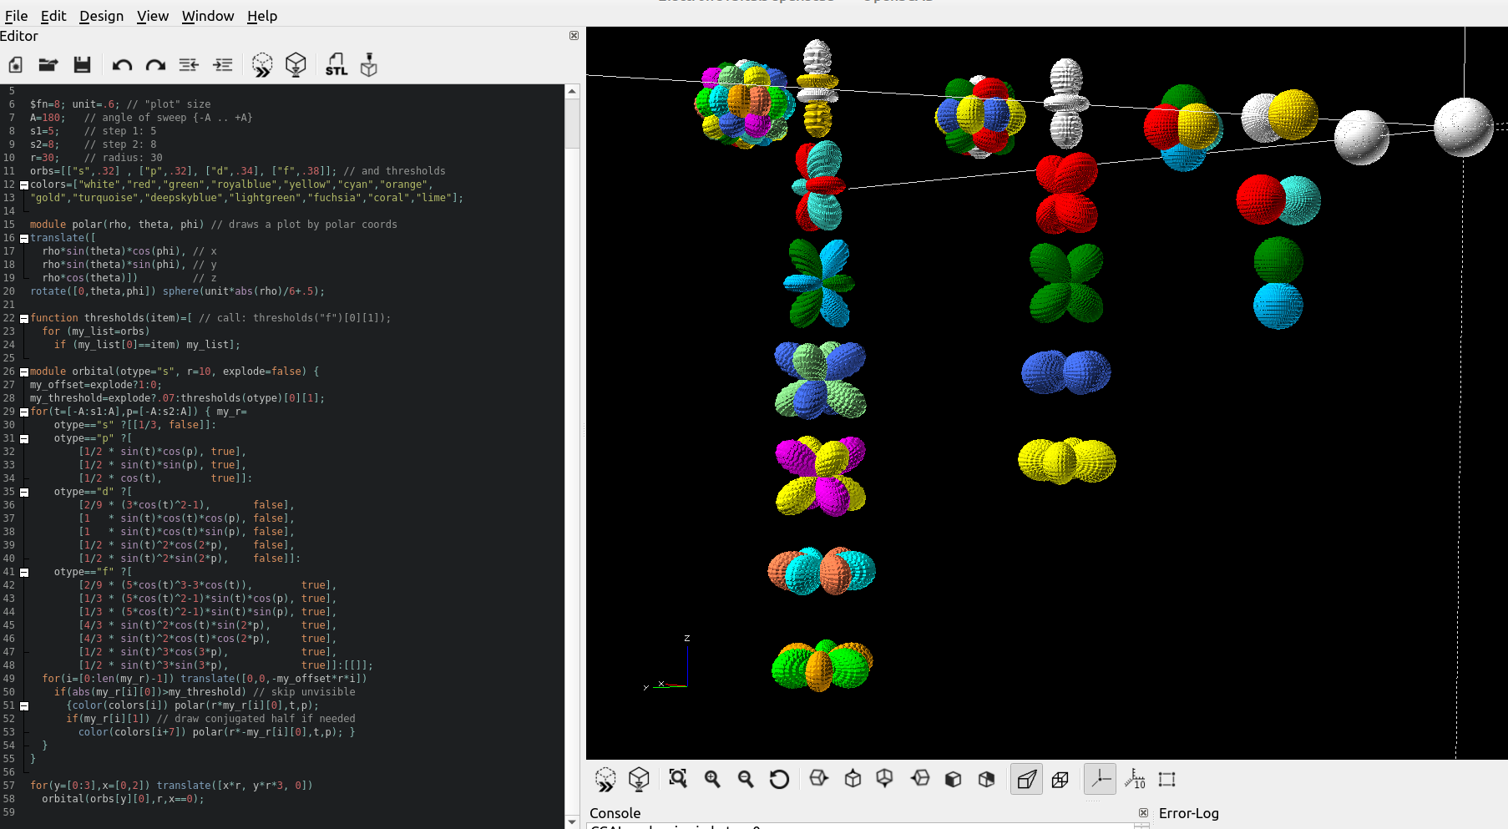Image resolution: width=1508 pixels, height=829 pixels.
Task: Click editor scrollbar up arrow
Action: tap(572, 91)
